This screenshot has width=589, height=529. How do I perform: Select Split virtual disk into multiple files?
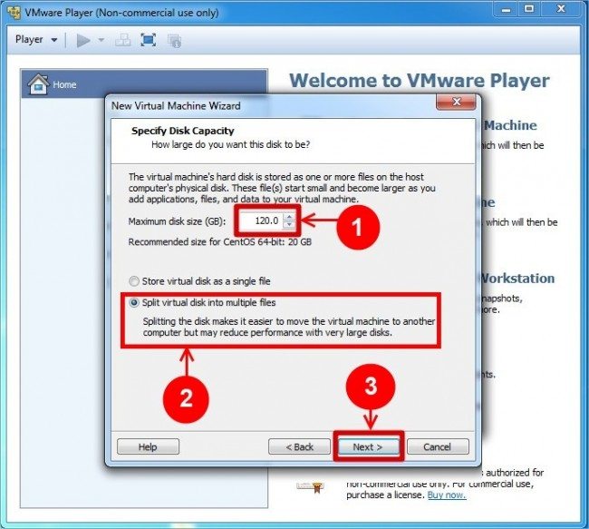(x=202, y=302)
